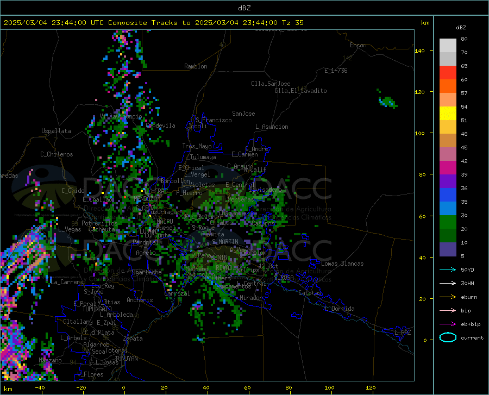Click the 'Gltallary' map label

pos(78,322)
